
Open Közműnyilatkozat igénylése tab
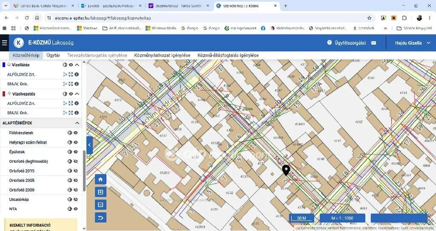click(162, 55)
